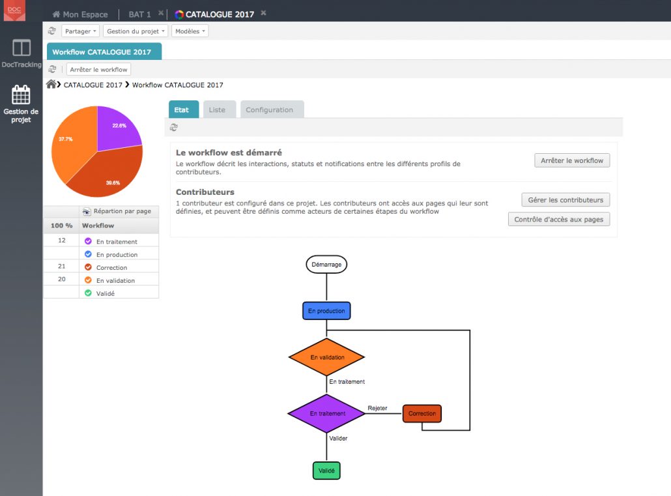Open the Etat tab
671x496 pixels.
[184, 109]
